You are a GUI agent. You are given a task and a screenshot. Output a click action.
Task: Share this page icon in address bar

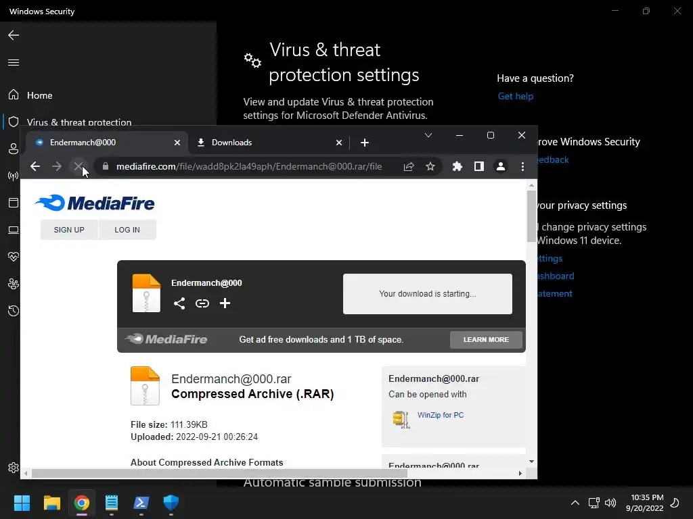pos(409,166)
